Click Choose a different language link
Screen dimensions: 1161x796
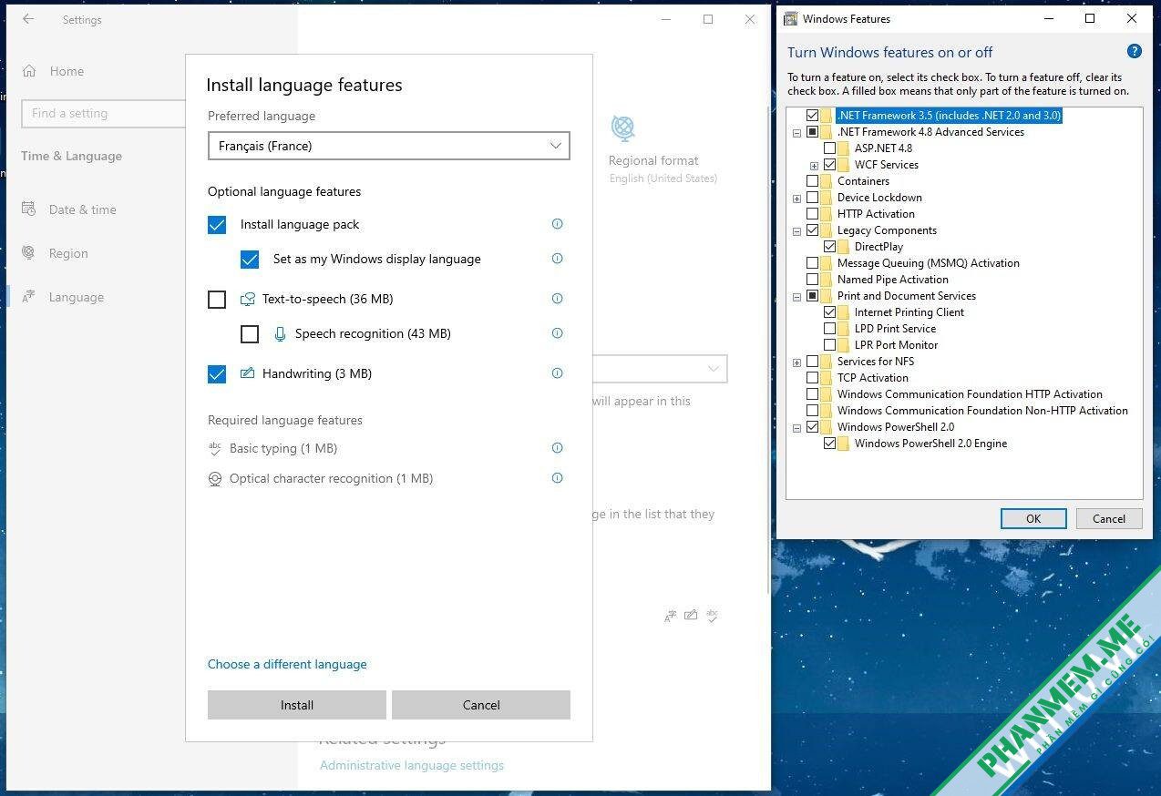(x=287, y=664)
